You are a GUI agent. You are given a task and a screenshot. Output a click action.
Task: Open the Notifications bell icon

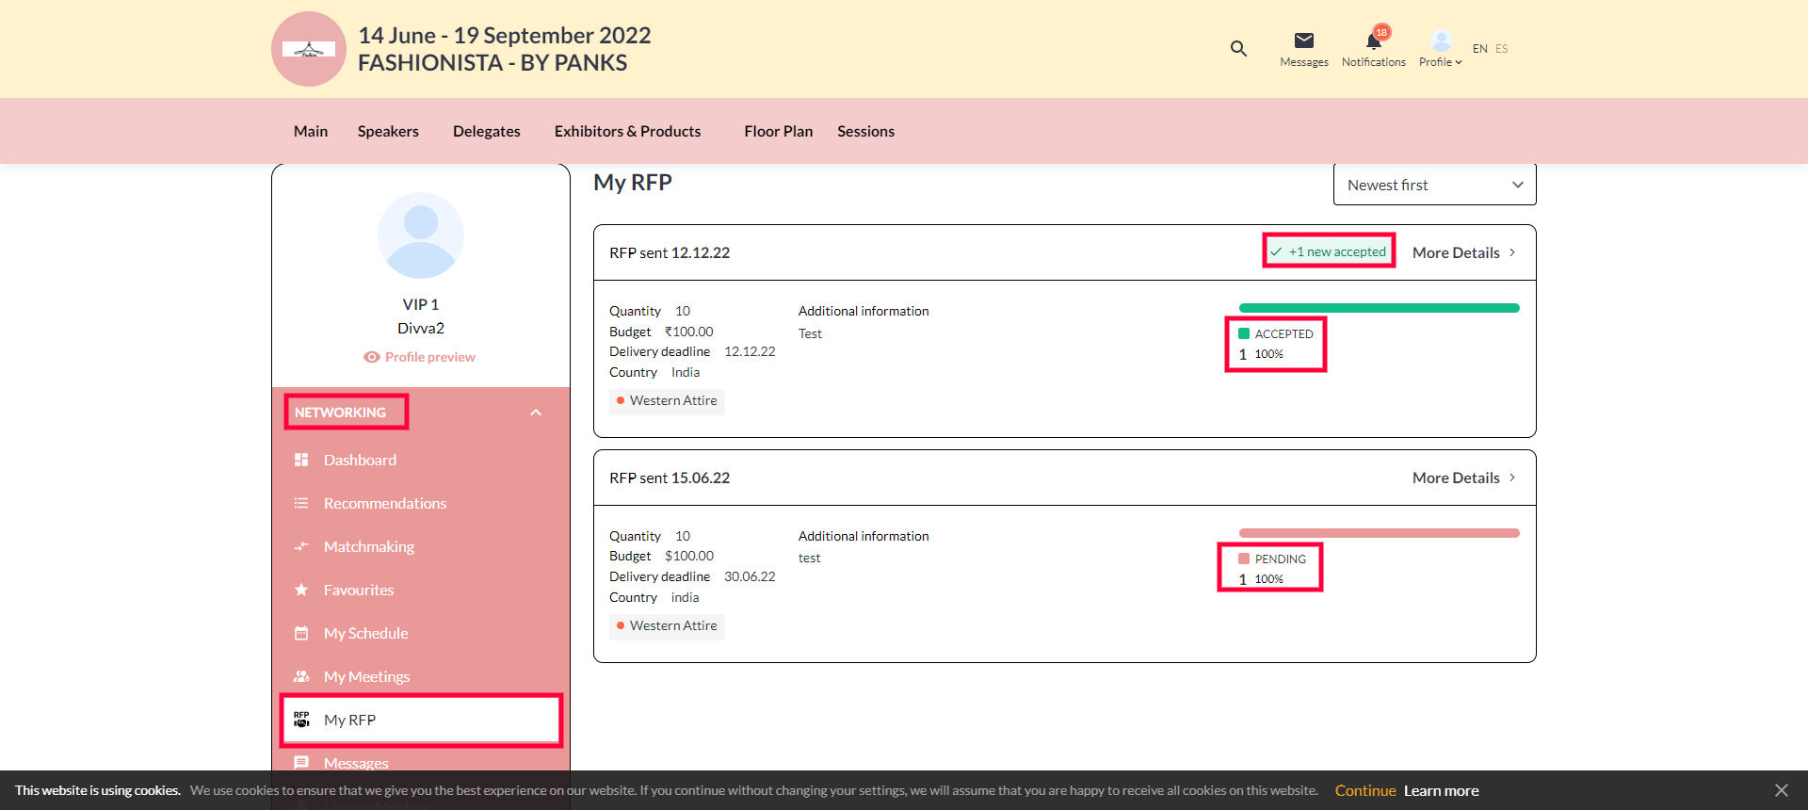tap(1373, 41)
